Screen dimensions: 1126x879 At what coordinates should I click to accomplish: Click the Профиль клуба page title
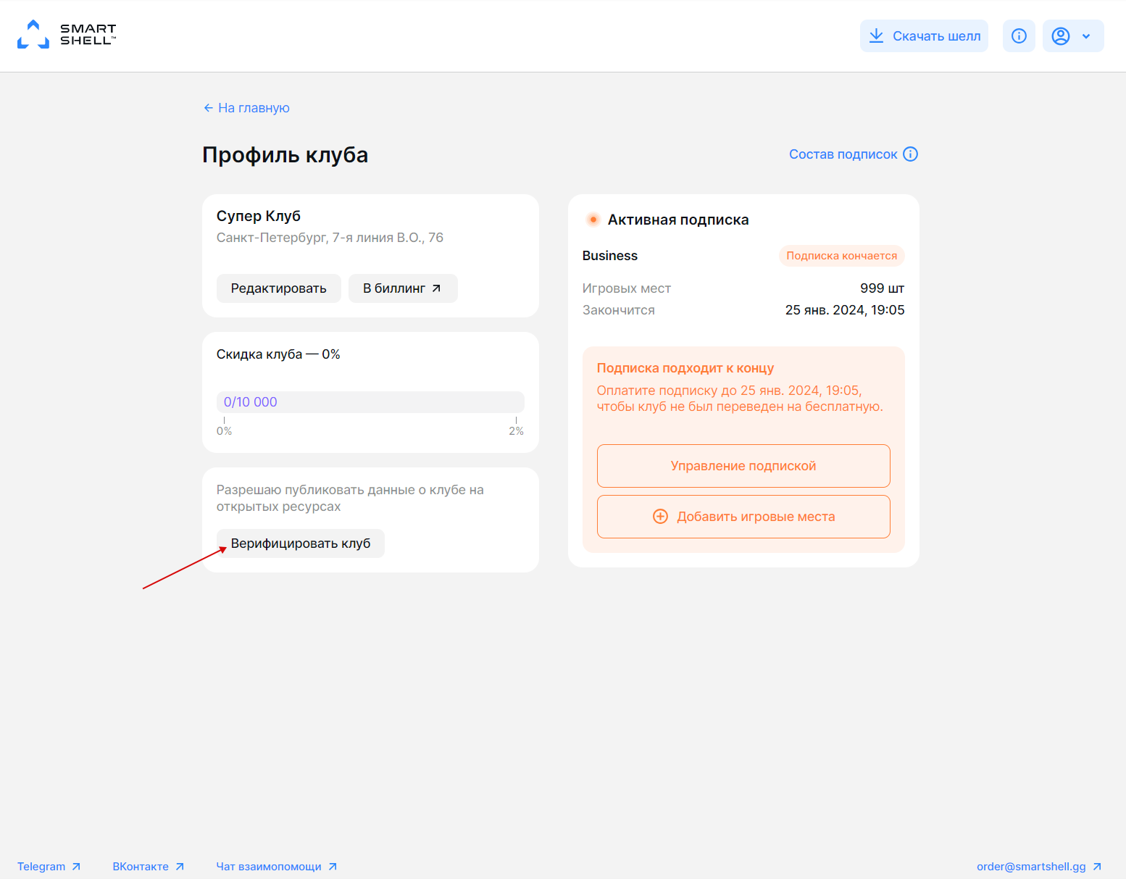pyautogui.click(x=285, y=155)
